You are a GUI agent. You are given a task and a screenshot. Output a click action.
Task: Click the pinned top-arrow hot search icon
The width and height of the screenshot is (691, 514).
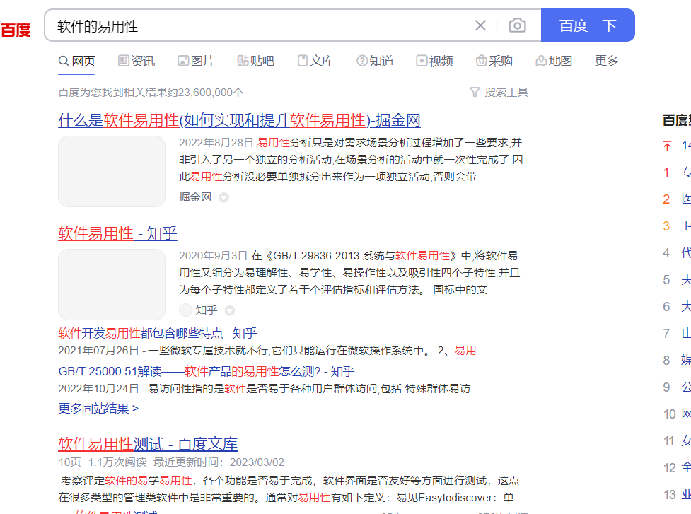667,146
